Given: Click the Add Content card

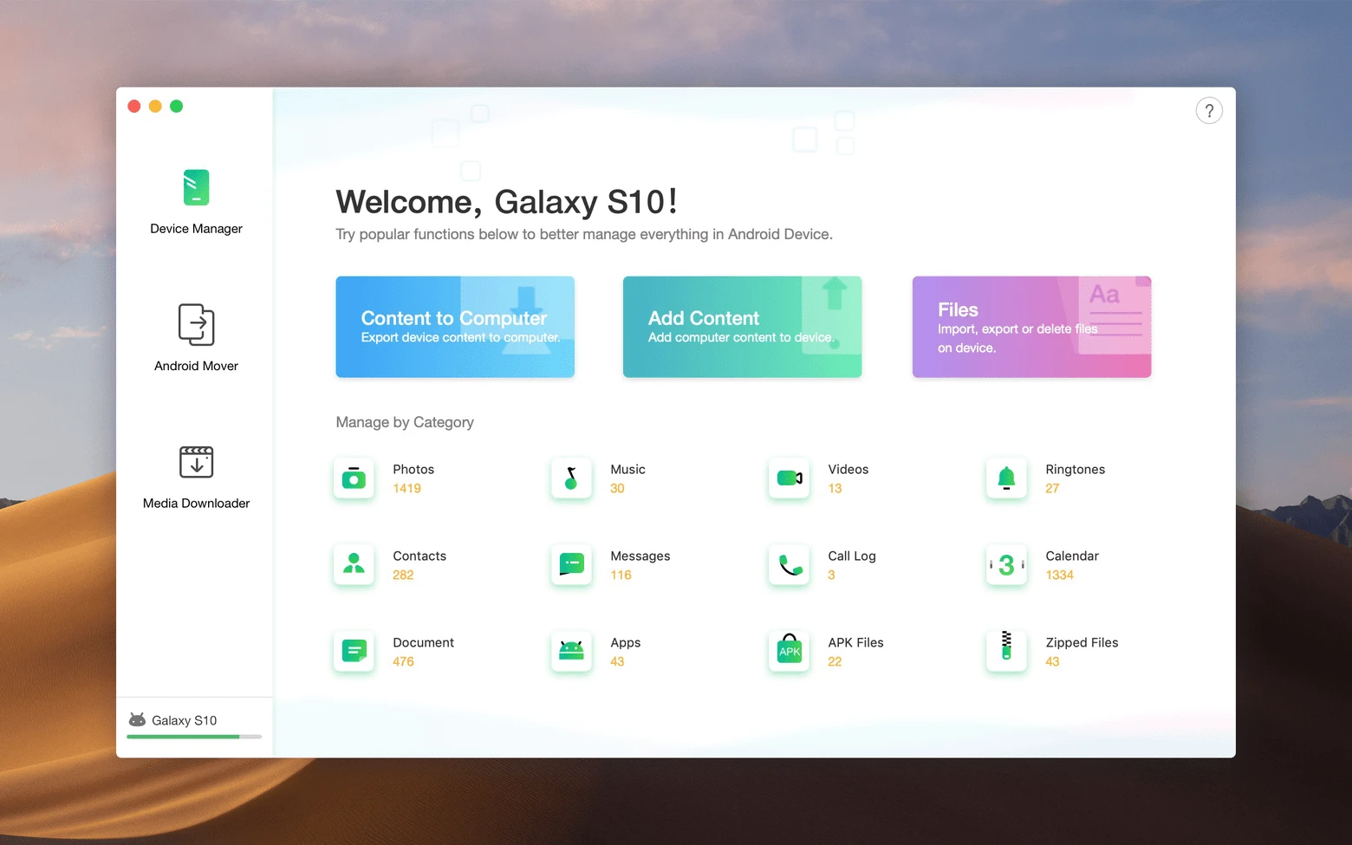Looking at the screenshot, I should tap(742, 327).
